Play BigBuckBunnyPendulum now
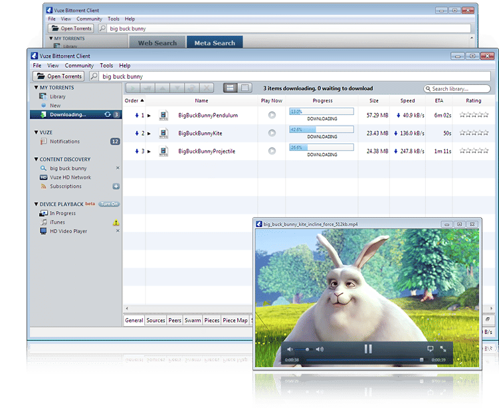This screenshot has width=499, height=413. pyautogui.click(x=272, y=115)
